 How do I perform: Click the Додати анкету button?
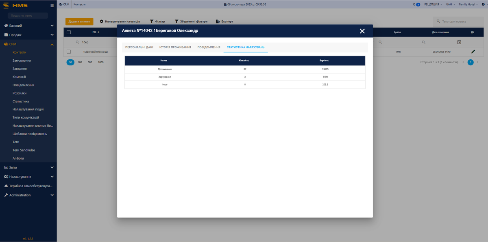click(x=79, y=22)
